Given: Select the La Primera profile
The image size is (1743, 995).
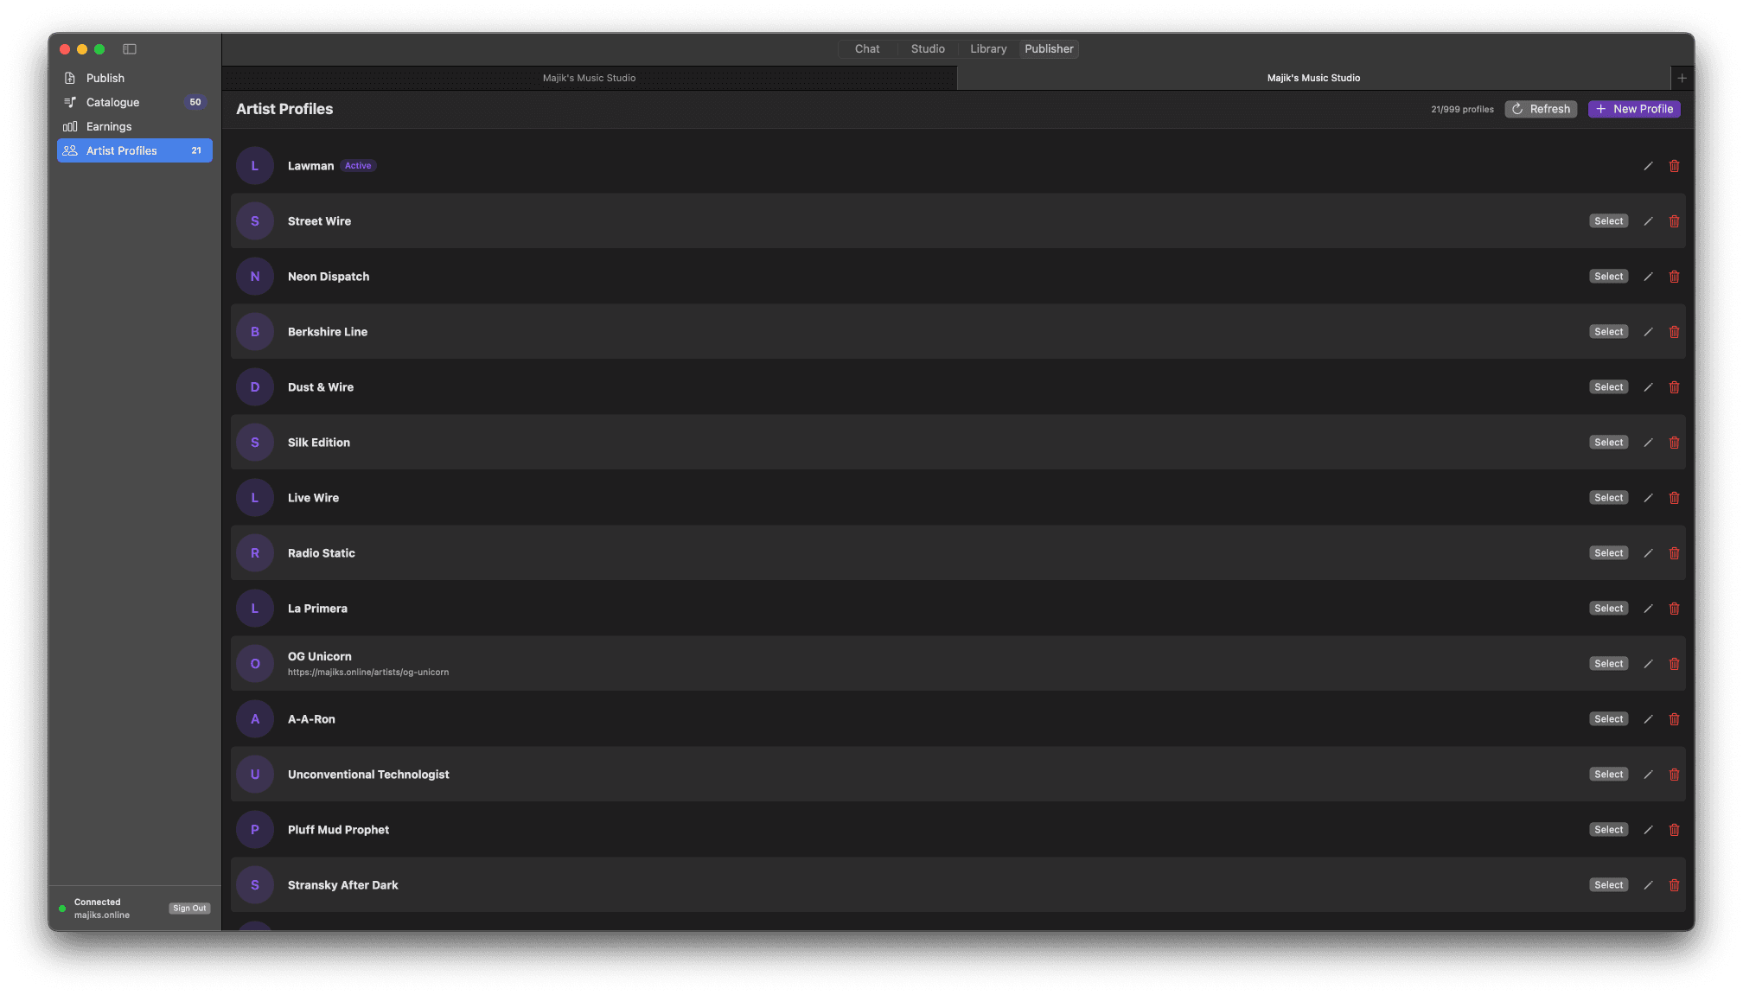Looking at the screenshot, I should pos(1608,609).
